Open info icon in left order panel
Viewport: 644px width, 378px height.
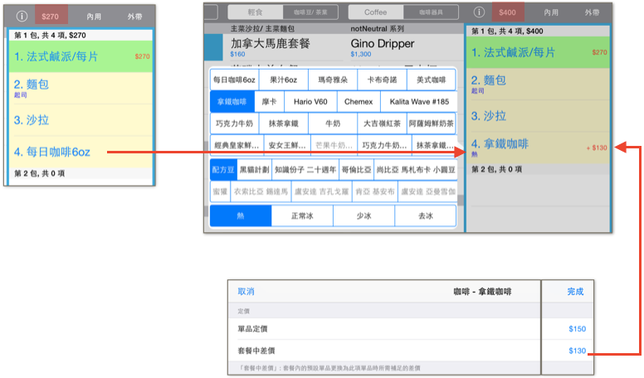click(22, 16)
